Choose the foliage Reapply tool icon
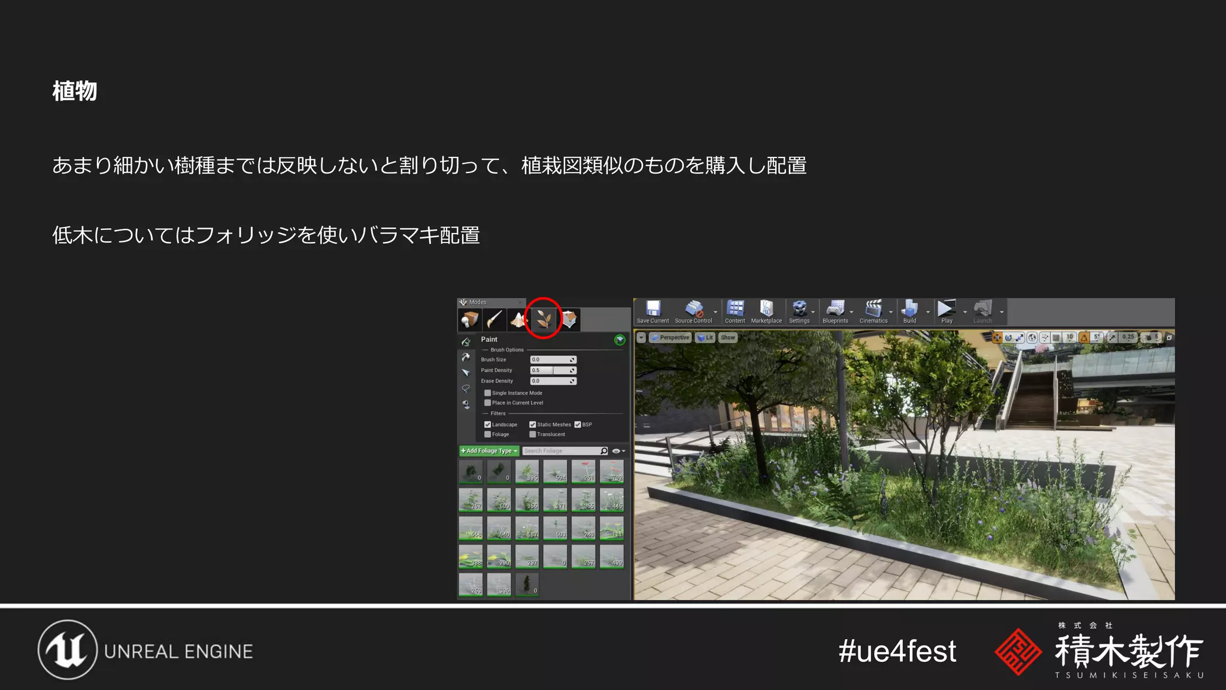1226x690 pixels. click(466, 357)
